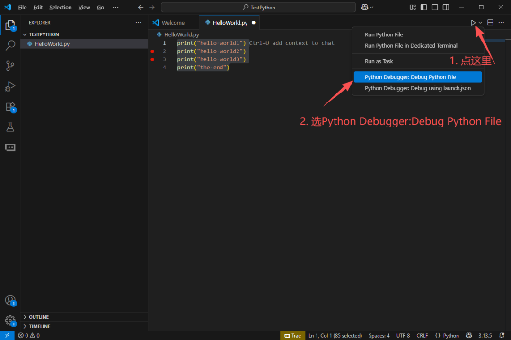Image resolution: width=511 pixels, height=340 pixels.
Task: Click the Customize Layout icon
Action: 413,7
